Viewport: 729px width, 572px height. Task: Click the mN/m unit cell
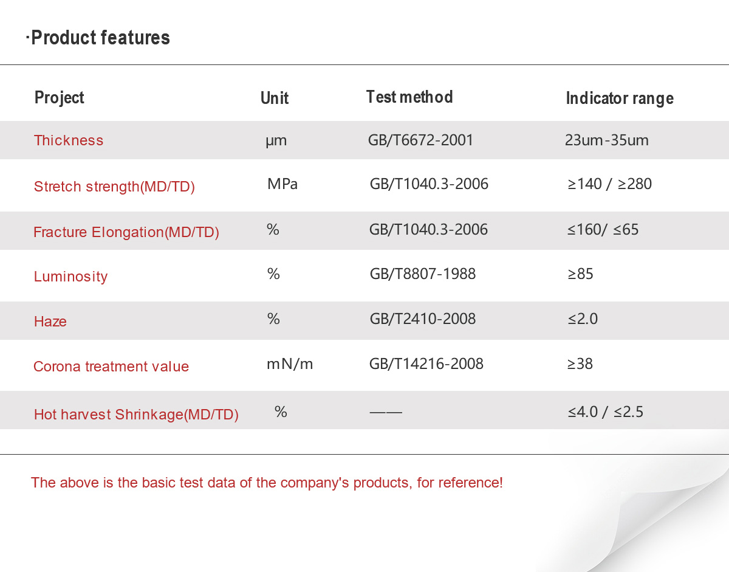tap(290, 364)
